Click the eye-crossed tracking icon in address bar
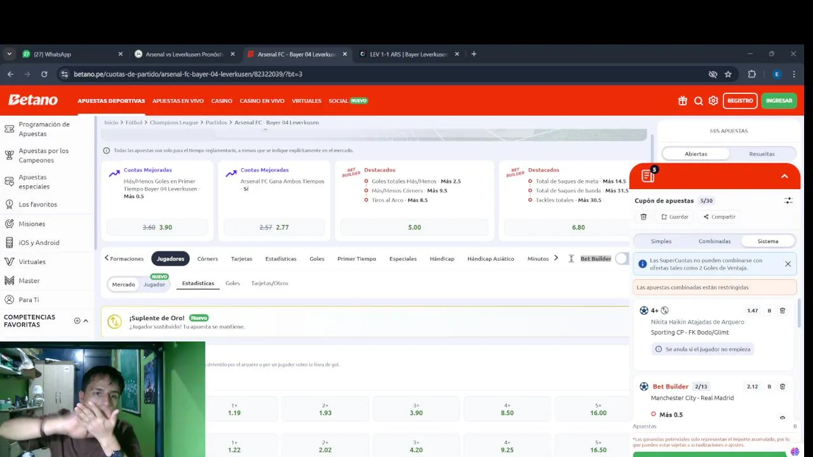This screenshot has width=813, height=457. point(713,74)
